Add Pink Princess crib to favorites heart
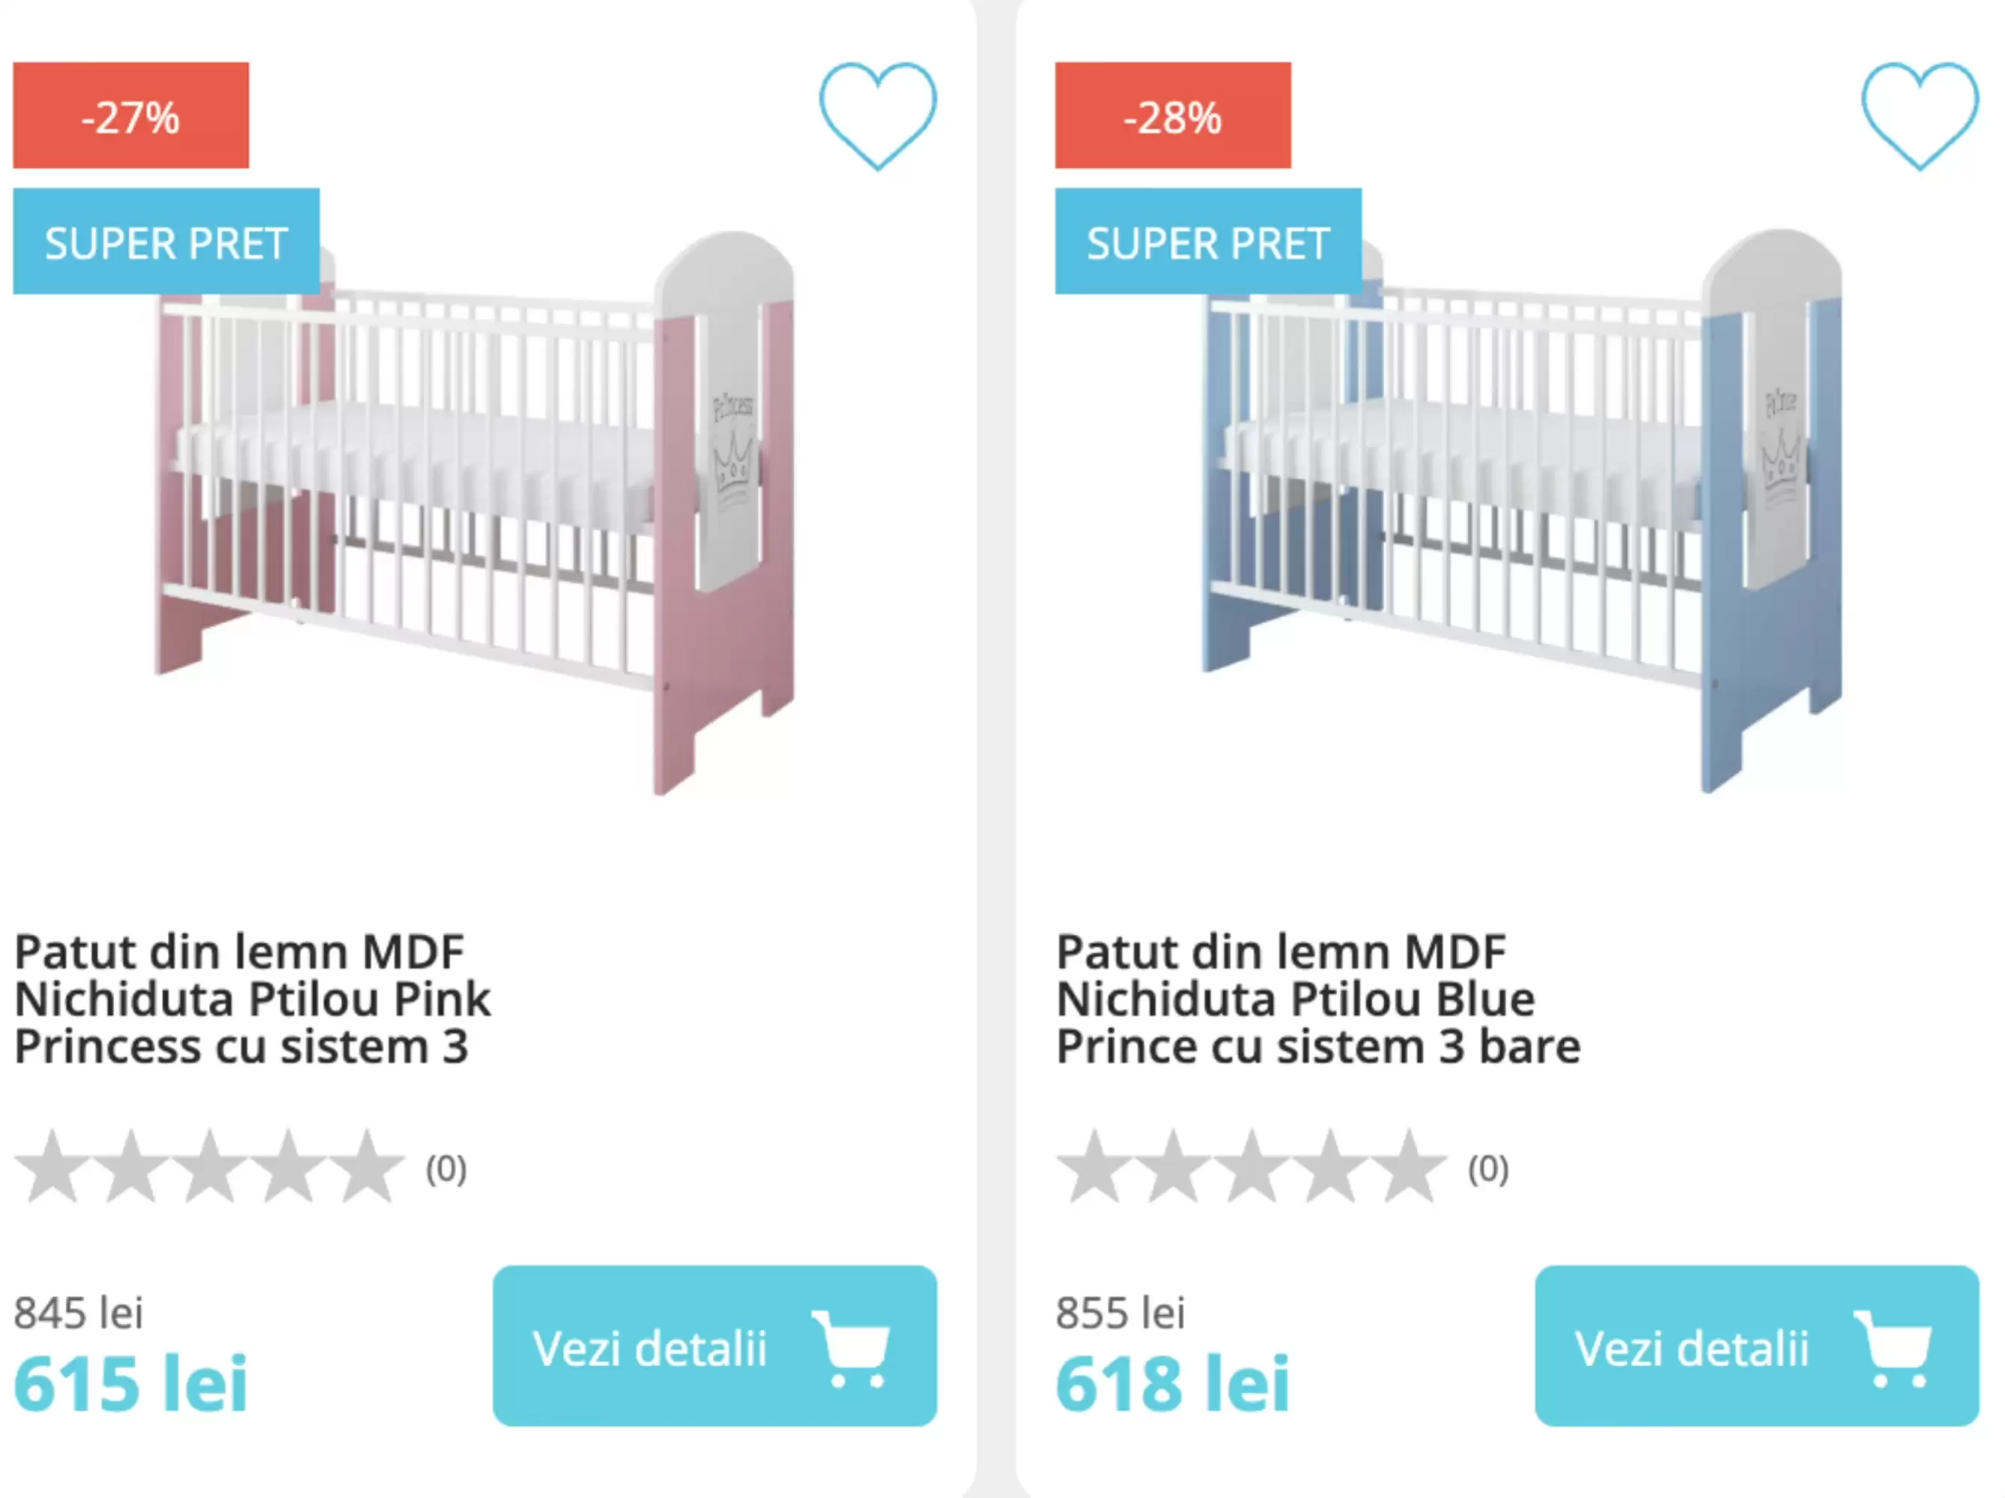The width and height of the screenshot is (2005, 1498). click(x=876, y=114)
